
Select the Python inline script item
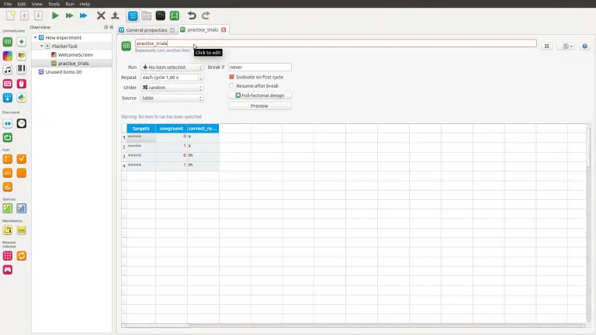coord(21,98)
